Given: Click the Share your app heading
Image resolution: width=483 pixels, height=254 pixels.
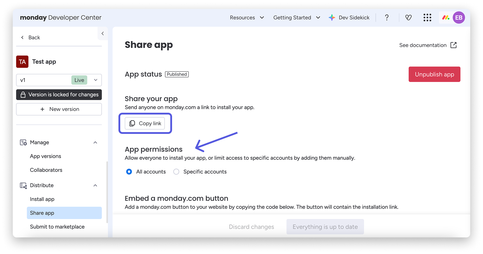Looking at the screenshot, I should (x=151, y=99).
